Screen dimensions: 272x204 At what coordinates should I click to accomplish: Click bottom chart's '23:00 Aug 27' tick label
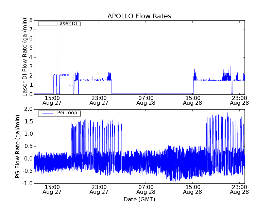[x=99, y=190]
